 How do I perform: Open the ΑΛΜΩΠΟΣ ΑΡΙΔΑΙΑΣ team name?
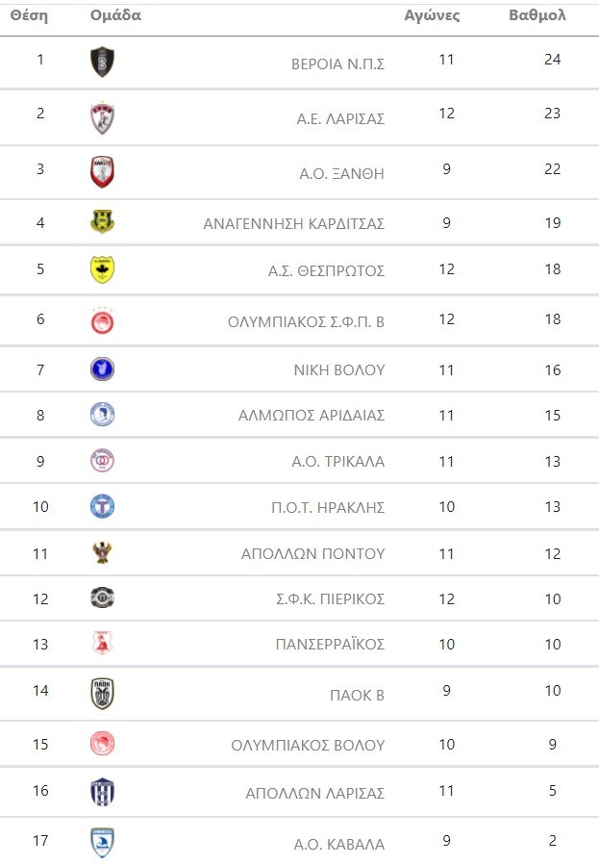tap(312, 416)
